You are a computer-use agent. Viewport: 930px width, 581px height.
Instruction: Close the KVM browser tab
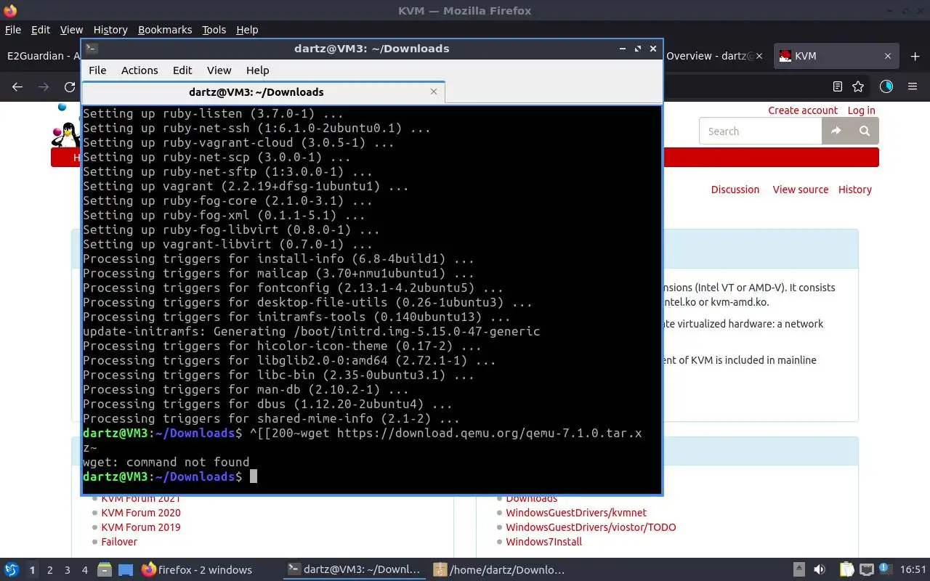point(887,56)
